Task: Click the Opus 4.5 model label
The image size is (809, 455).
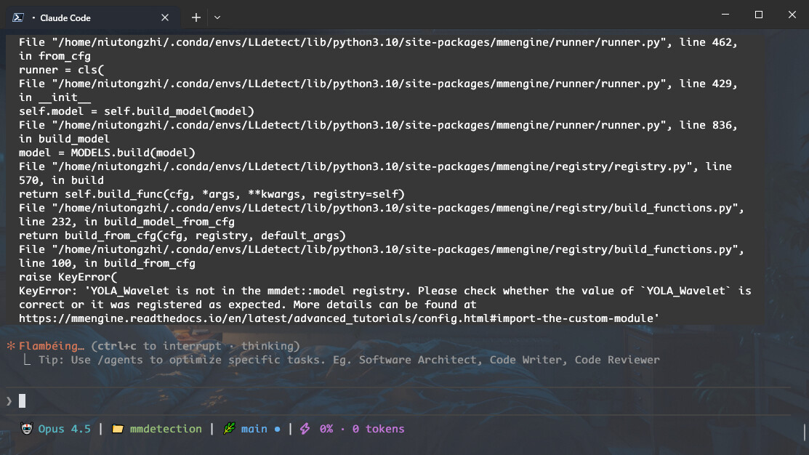Action: pos(65,429)
